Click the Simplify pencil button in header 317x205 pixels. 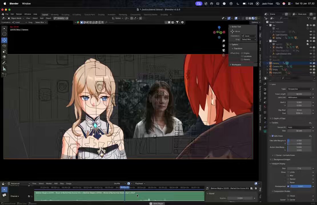click(x=59, y=18)
